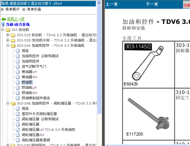
Task: Click the 303-04B 涡轮增压器 folder icon
Action: click(x=13, y=103)
